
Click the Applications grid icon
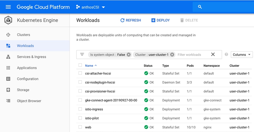[8, 68]
